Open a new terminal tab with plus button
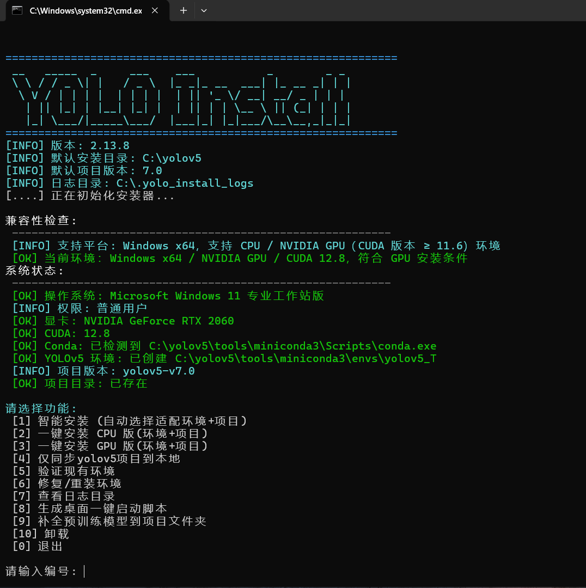 tap(183, 10)
